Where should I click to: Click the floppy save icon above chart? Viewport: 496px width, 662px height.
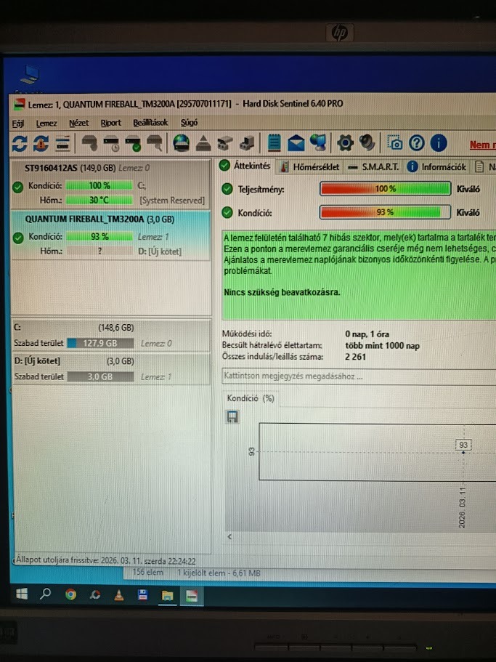pyautogui.click(x=232, y=417)
